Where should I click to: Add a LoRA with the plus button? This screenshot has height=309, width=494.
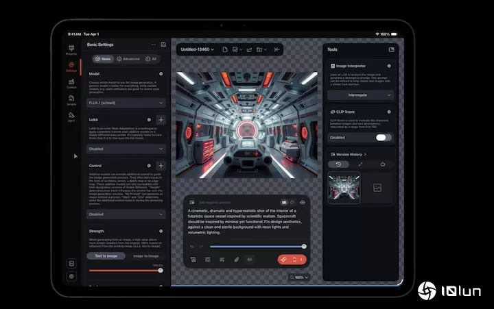[x=161, y=120]
